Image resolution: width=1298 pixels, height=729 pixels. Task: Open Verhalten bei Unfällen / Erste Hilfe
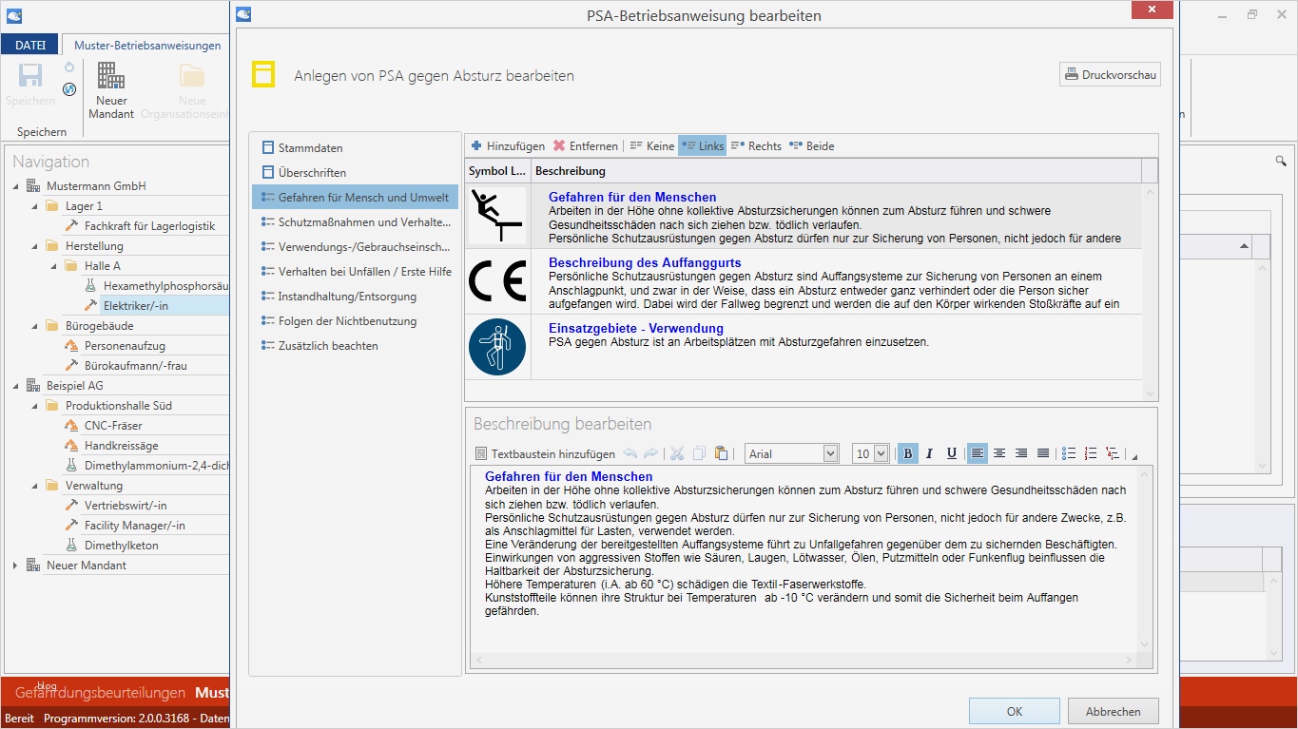pos(355,272)
